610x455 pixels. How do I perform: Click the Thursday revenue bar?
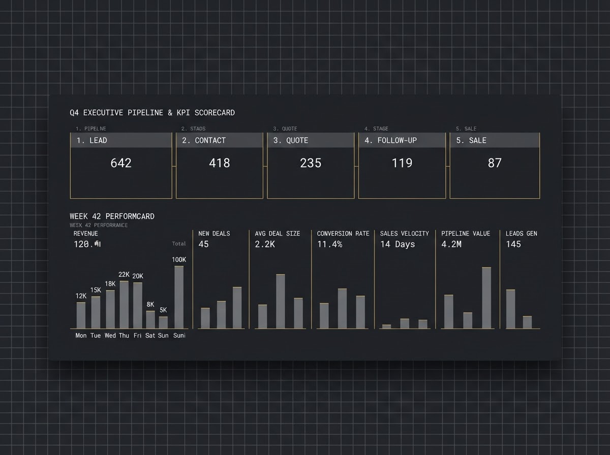[124, 305]
